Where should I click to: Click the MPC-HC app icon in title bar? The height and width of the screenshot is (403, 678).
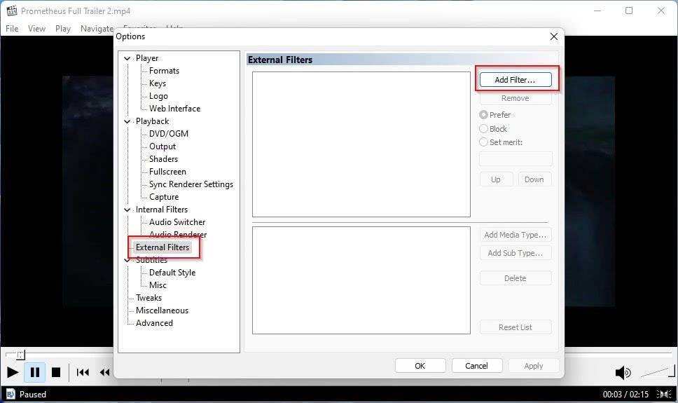[12, 11]
